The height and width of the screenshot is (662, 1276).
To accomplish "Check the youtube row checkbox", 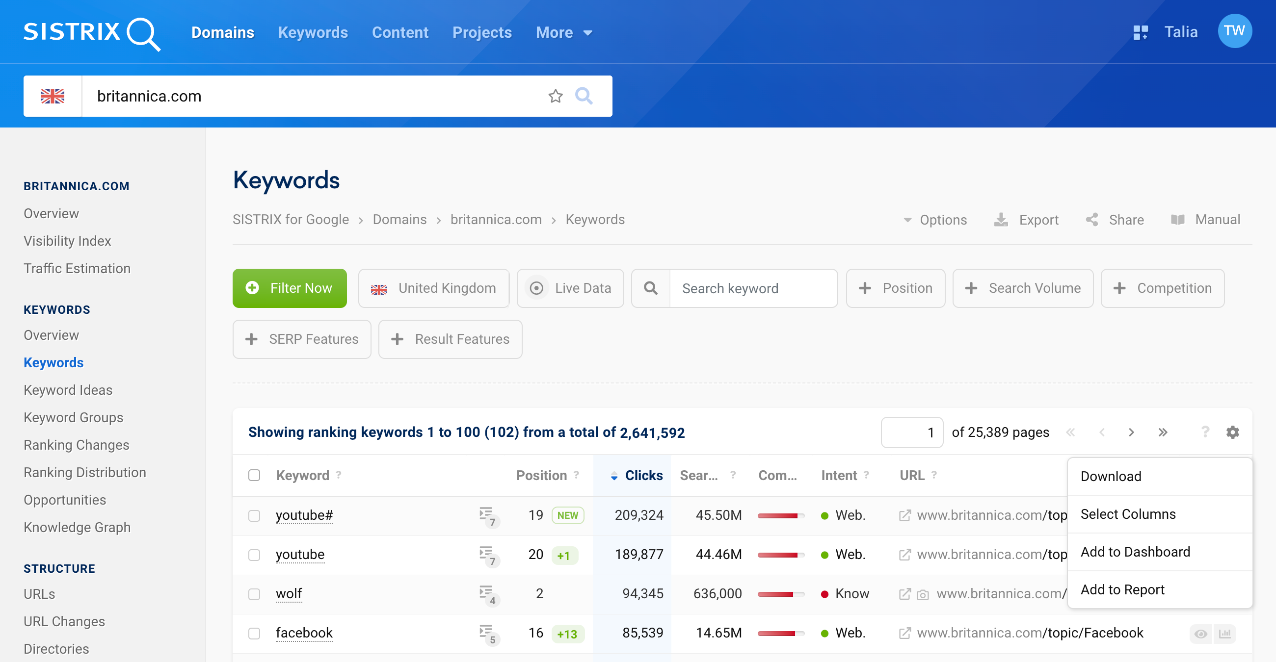I will tap(254, 555).
